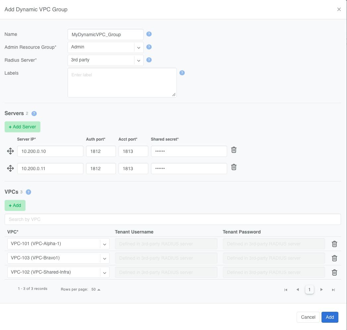Screen dimensions: 347x330
Task: Open VPCs section help icon
Action: tap(28, 192)
